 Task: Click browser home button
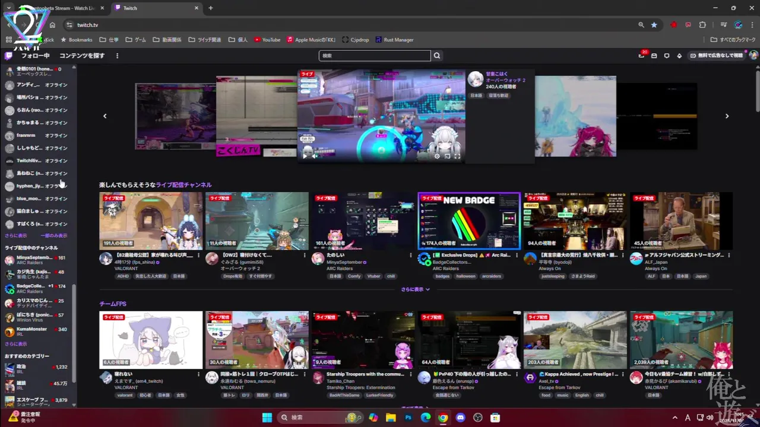[52, 25]
